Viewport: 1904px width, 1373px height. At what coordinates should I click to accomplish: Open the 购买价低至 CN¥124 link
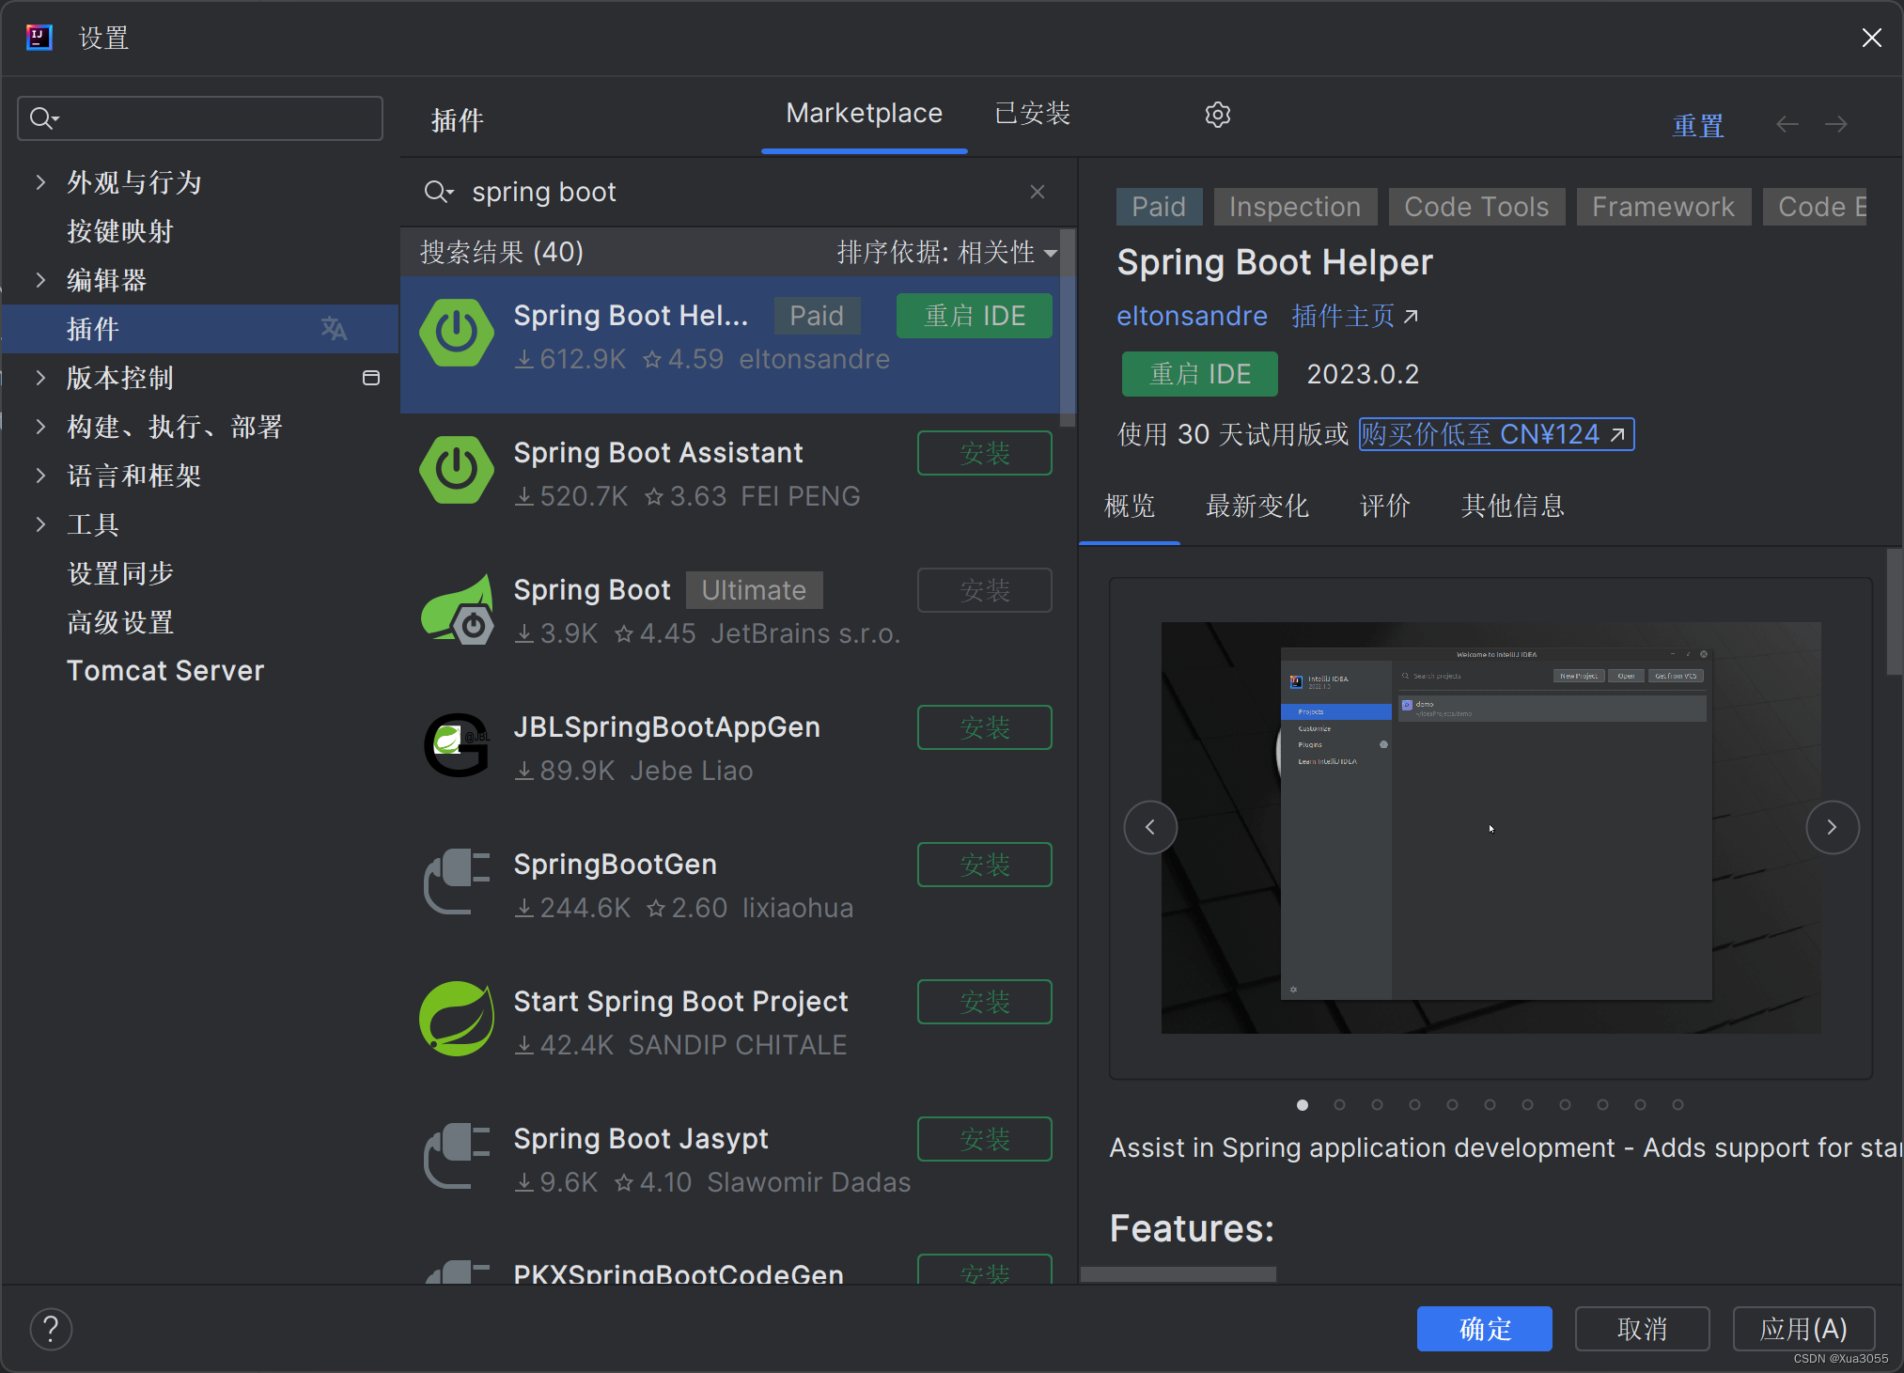[x=1496, y=434]
